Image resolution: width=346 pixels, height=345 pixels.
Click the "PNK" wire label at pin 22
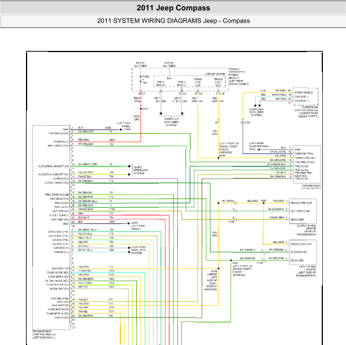tap(80, 214)
